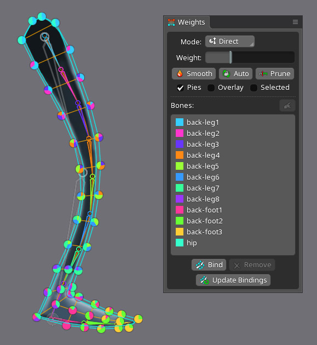Click the Bind bones button
317x345 pixels.
pyautogui.click(x=209, y=264)
